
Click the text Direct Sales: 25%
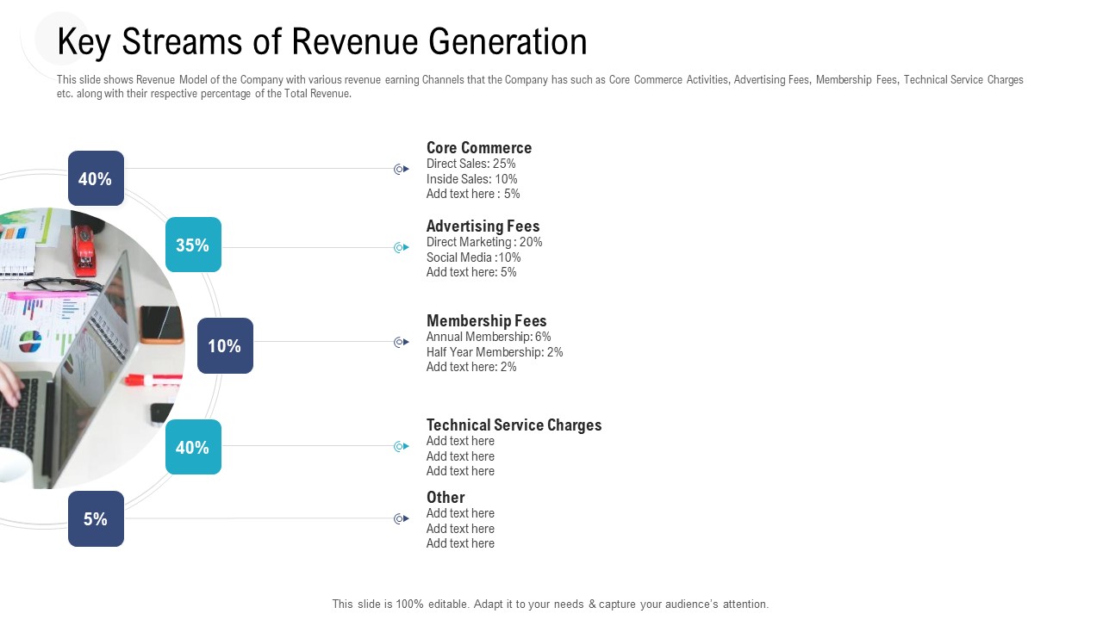[471, 164]
